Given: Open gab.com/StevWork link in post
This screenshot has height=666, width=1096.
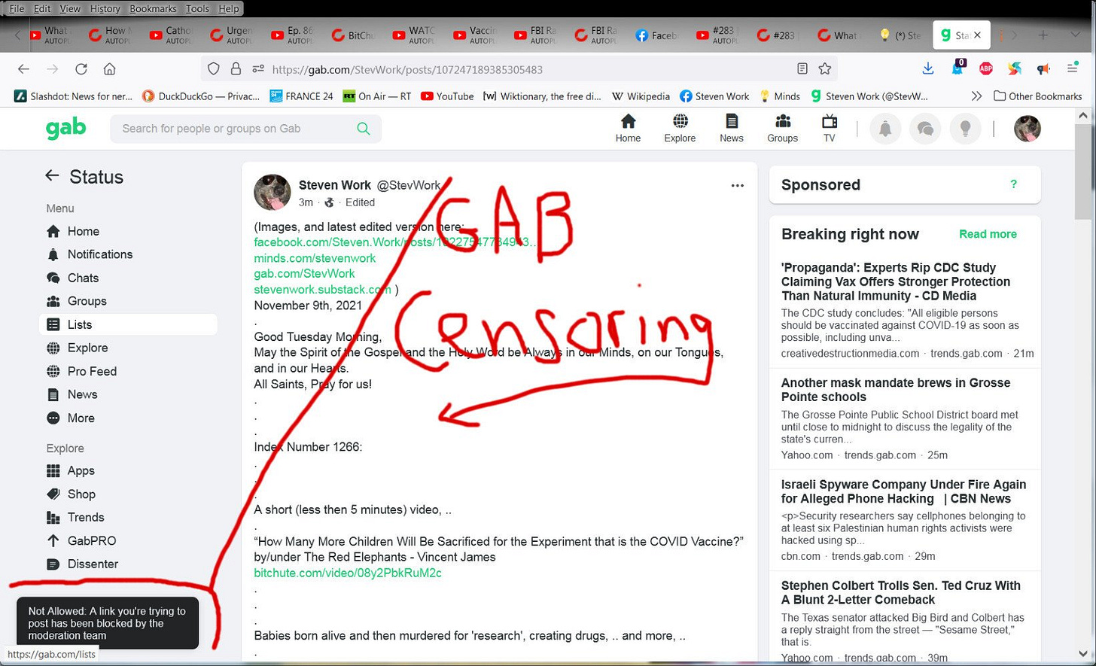Looking at the screenshot, I should coord(304,274).
